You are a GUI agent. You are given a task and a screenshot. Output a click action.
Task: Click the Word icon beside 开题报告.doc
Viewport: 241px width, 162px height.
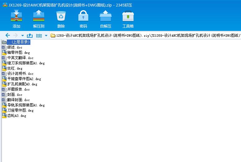point(4,89)
